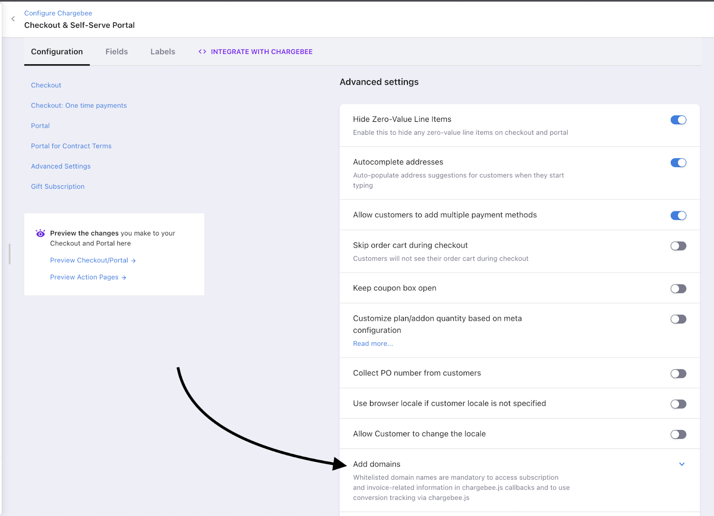Image resolution: width=714 pixels, height=516 pixels.
Task: Enable Collect PO number from customers
Action: click(678, 374)
